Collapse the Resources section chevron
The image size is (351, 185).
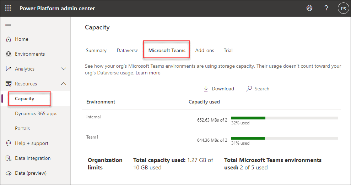(64, 84)
